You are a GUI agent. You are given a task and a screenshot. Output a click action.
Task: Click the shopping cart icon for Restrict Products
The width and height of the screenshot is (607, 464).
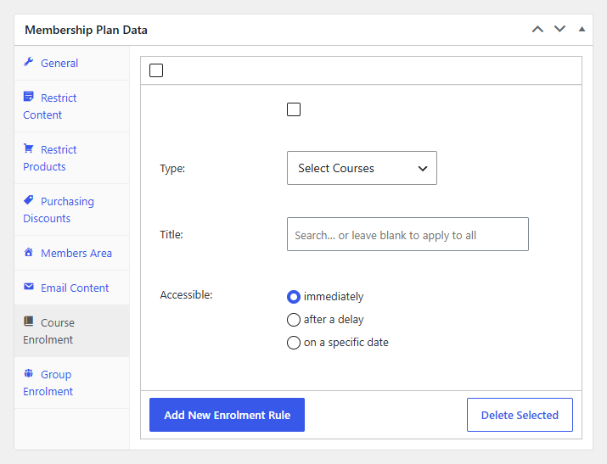(29, 148)
